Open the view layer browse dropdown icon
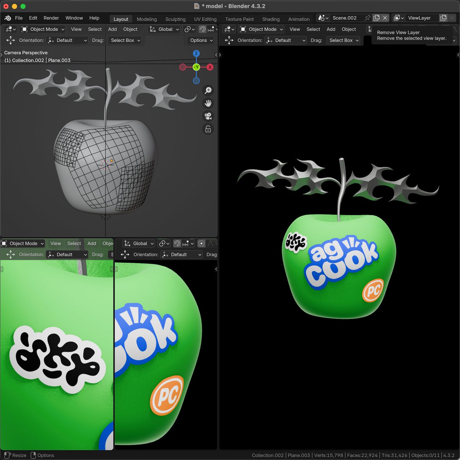Screen dimensions: 460x460 point(399,18)
